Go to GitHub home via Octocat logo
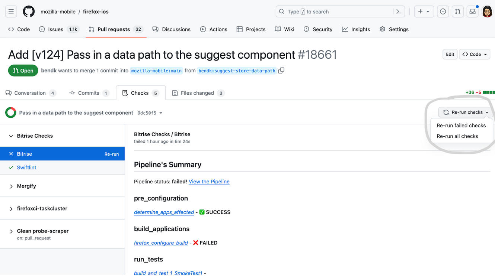 [29, 12]
